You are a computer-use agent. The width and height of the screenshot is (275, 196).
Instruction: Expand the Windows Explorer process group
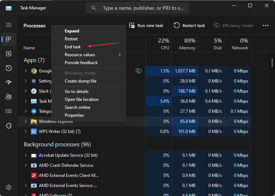[x=26, y=121]
